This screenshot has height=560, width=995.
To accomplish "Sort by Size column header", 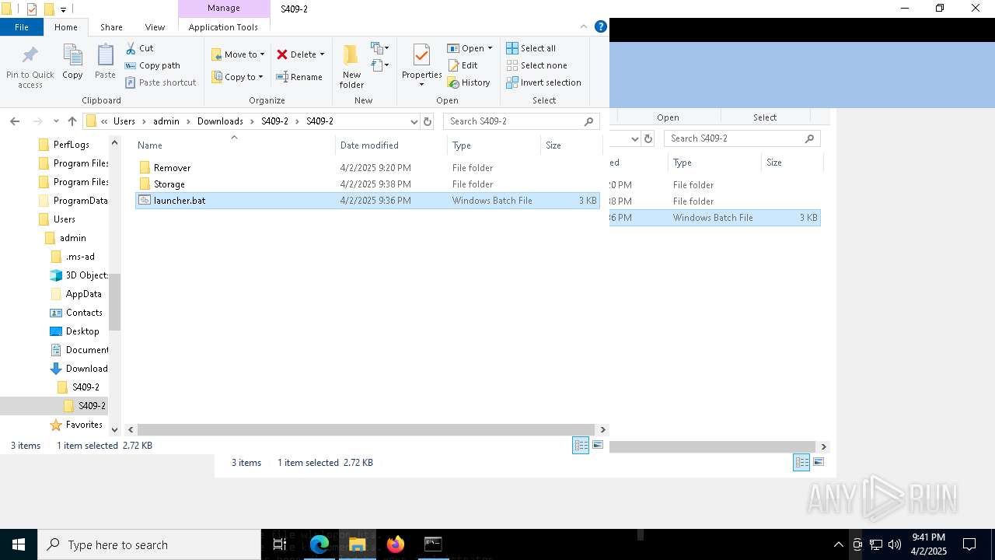I will 553,145.
